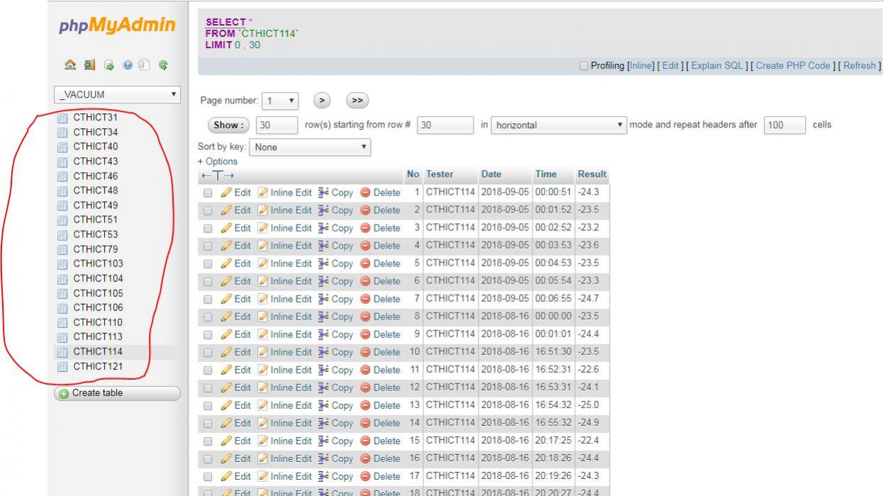The image size is (884, 496).
Task: Go to phpMyAdmin home via house icon
Action: (70, 65)
